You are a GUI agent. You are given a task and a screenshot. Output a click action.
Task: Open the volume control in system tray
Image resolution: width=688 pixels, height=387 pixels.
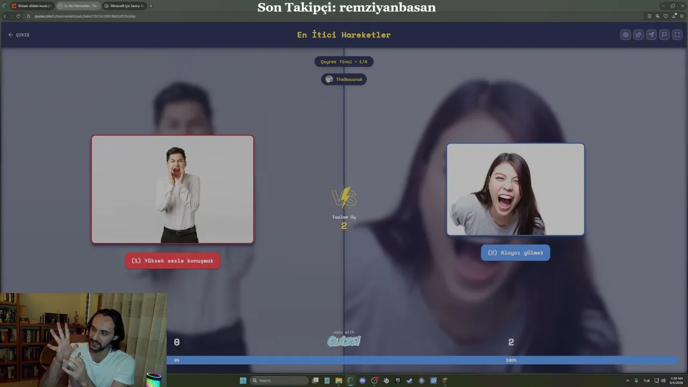pyautogui.click(x=663, y=381)
